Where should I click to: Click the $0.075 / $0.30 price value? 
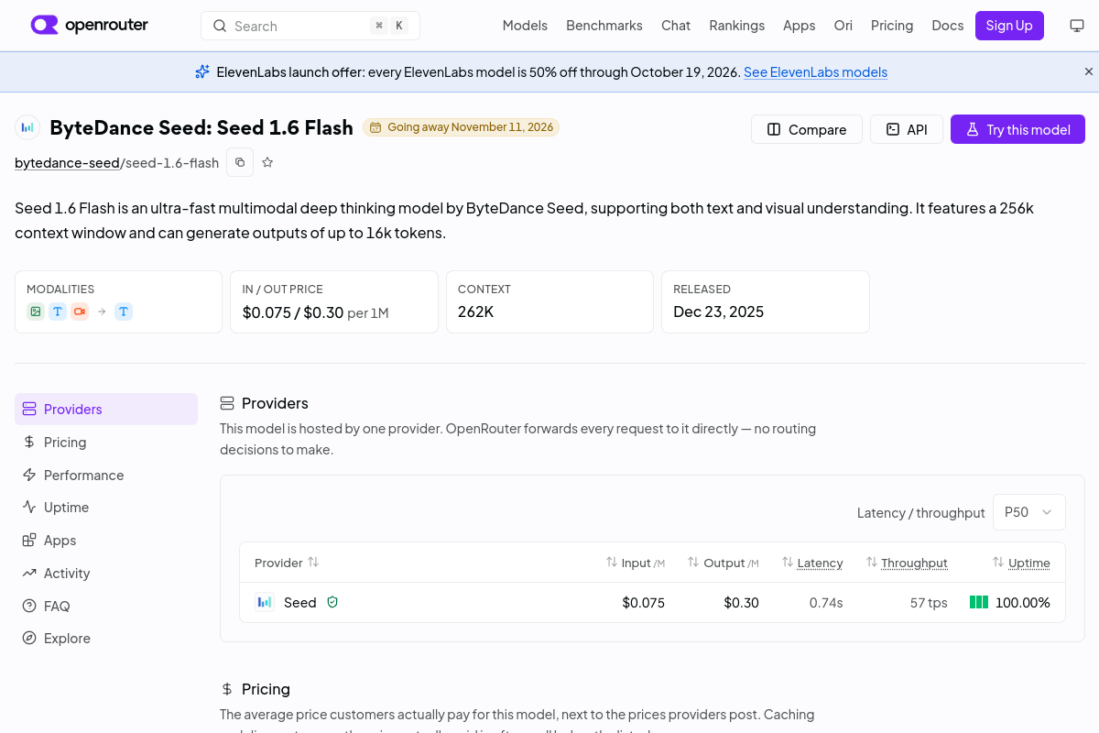[293, 312]
